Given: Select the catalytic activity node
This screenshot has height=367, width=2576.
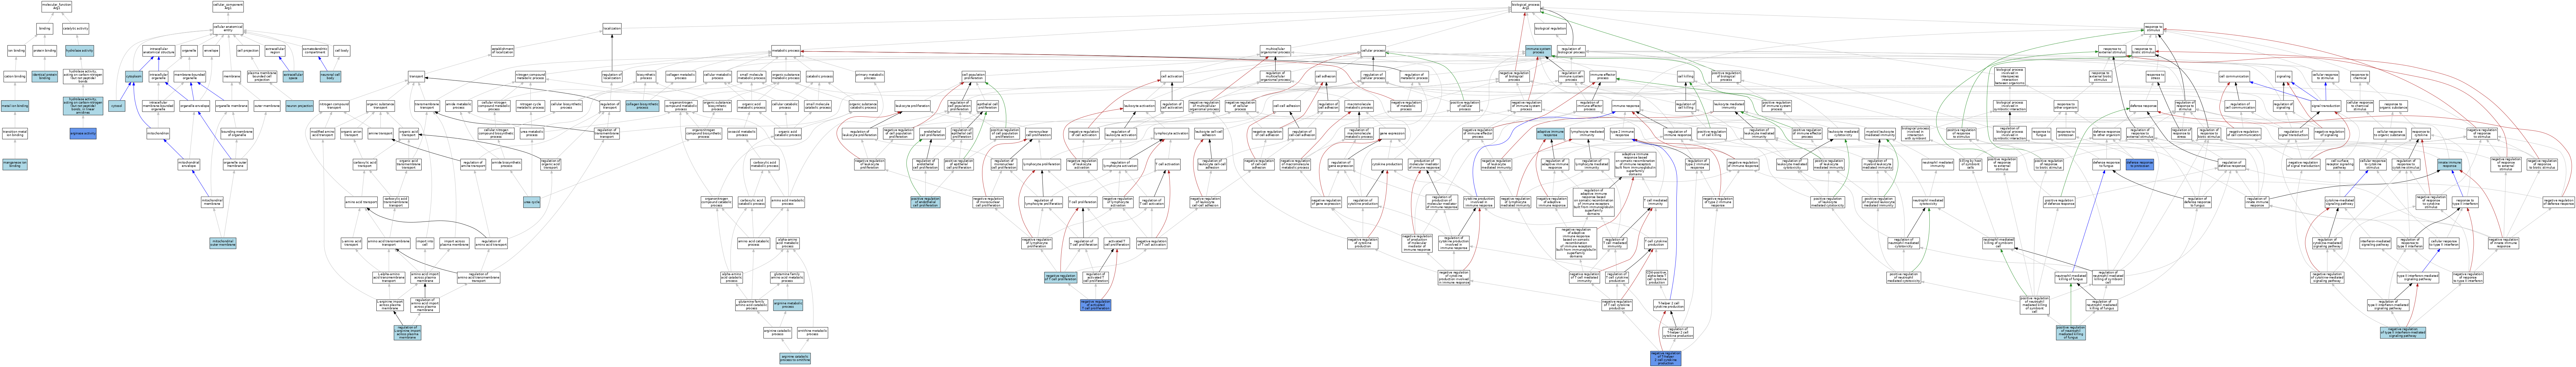Looking at the screenshot, I should (x=75, y=28).
